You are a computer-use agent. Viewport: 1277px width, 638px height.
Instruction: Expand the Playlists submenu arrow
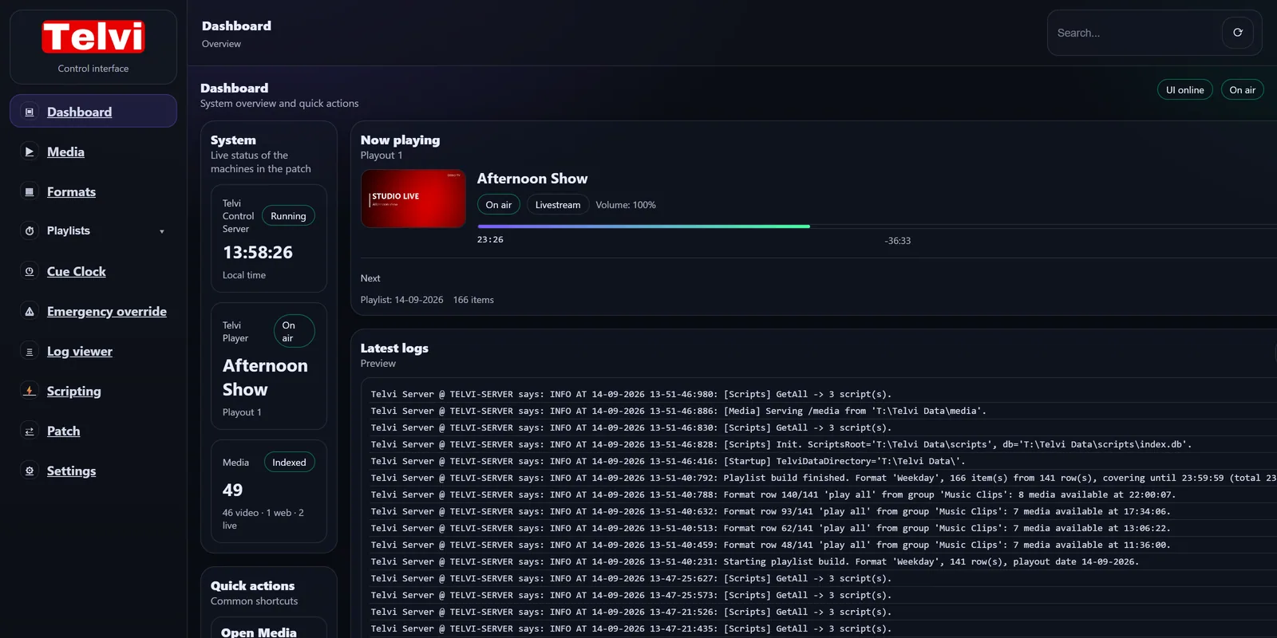pyautogui.click(x=162, y=231)
